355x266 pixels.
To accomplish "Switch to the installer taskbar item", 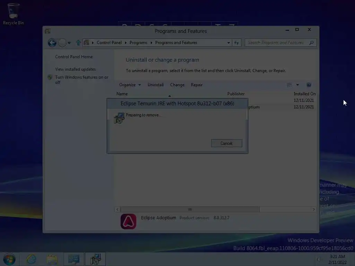I will [95, 259].
